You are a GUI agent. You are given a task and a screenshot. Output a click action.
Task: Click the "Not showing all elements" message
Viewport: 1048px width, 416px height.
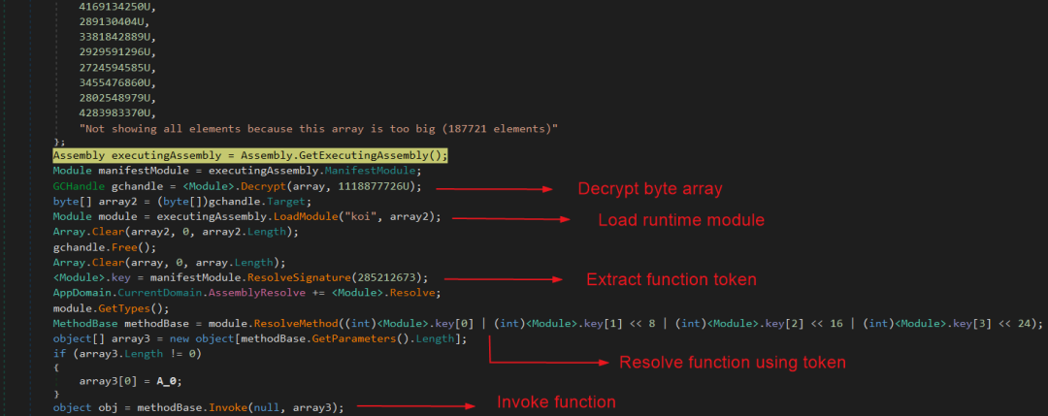pos(318,128)
